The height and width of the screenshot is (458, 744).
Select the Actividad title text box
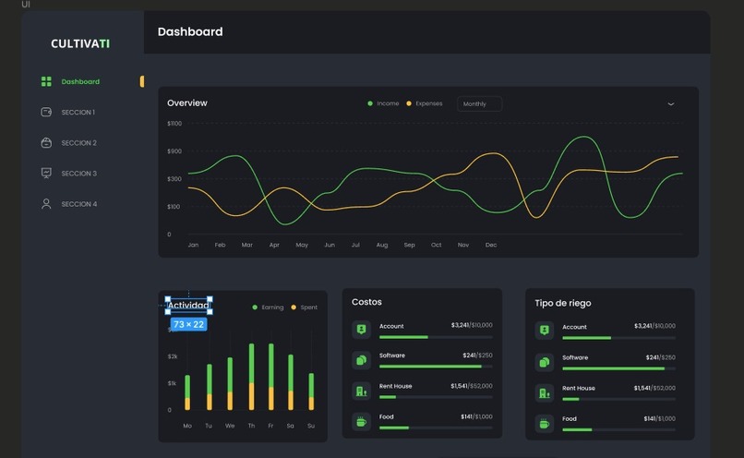click(188, 305)
